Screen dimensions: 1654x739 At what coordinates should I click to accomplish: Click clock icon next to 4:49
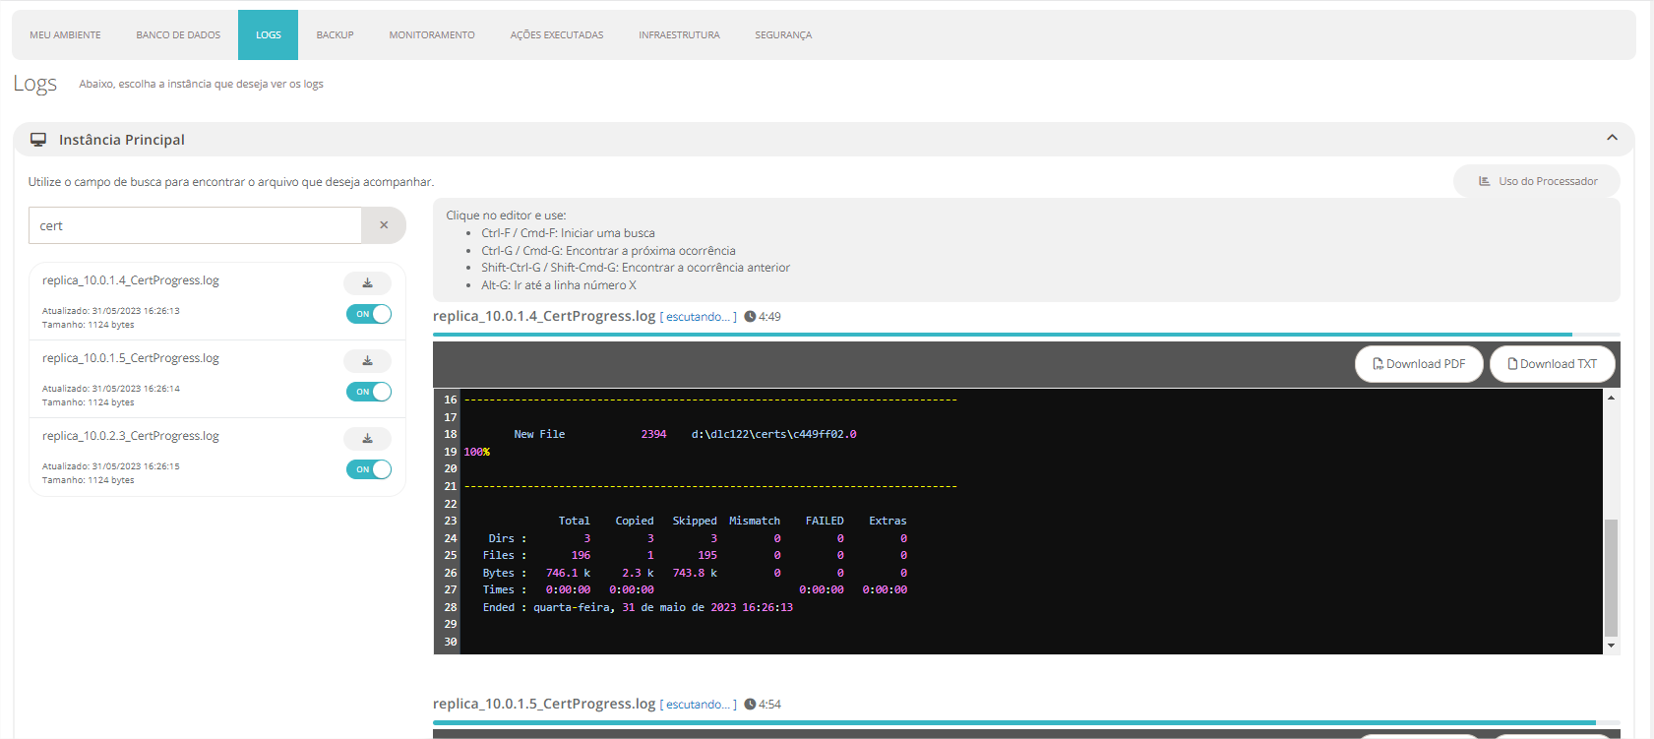[750, 317]
